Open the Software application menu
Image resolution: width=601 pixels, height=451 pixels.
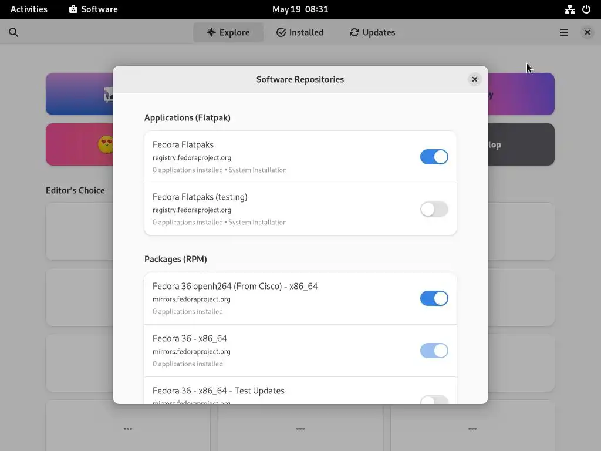click(93, 9)
